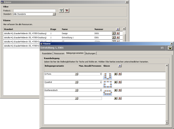Click the Belegungsvariante column header
Image resolution: width=174 pixels, height=129 pixels.
(x=54, y=66)
